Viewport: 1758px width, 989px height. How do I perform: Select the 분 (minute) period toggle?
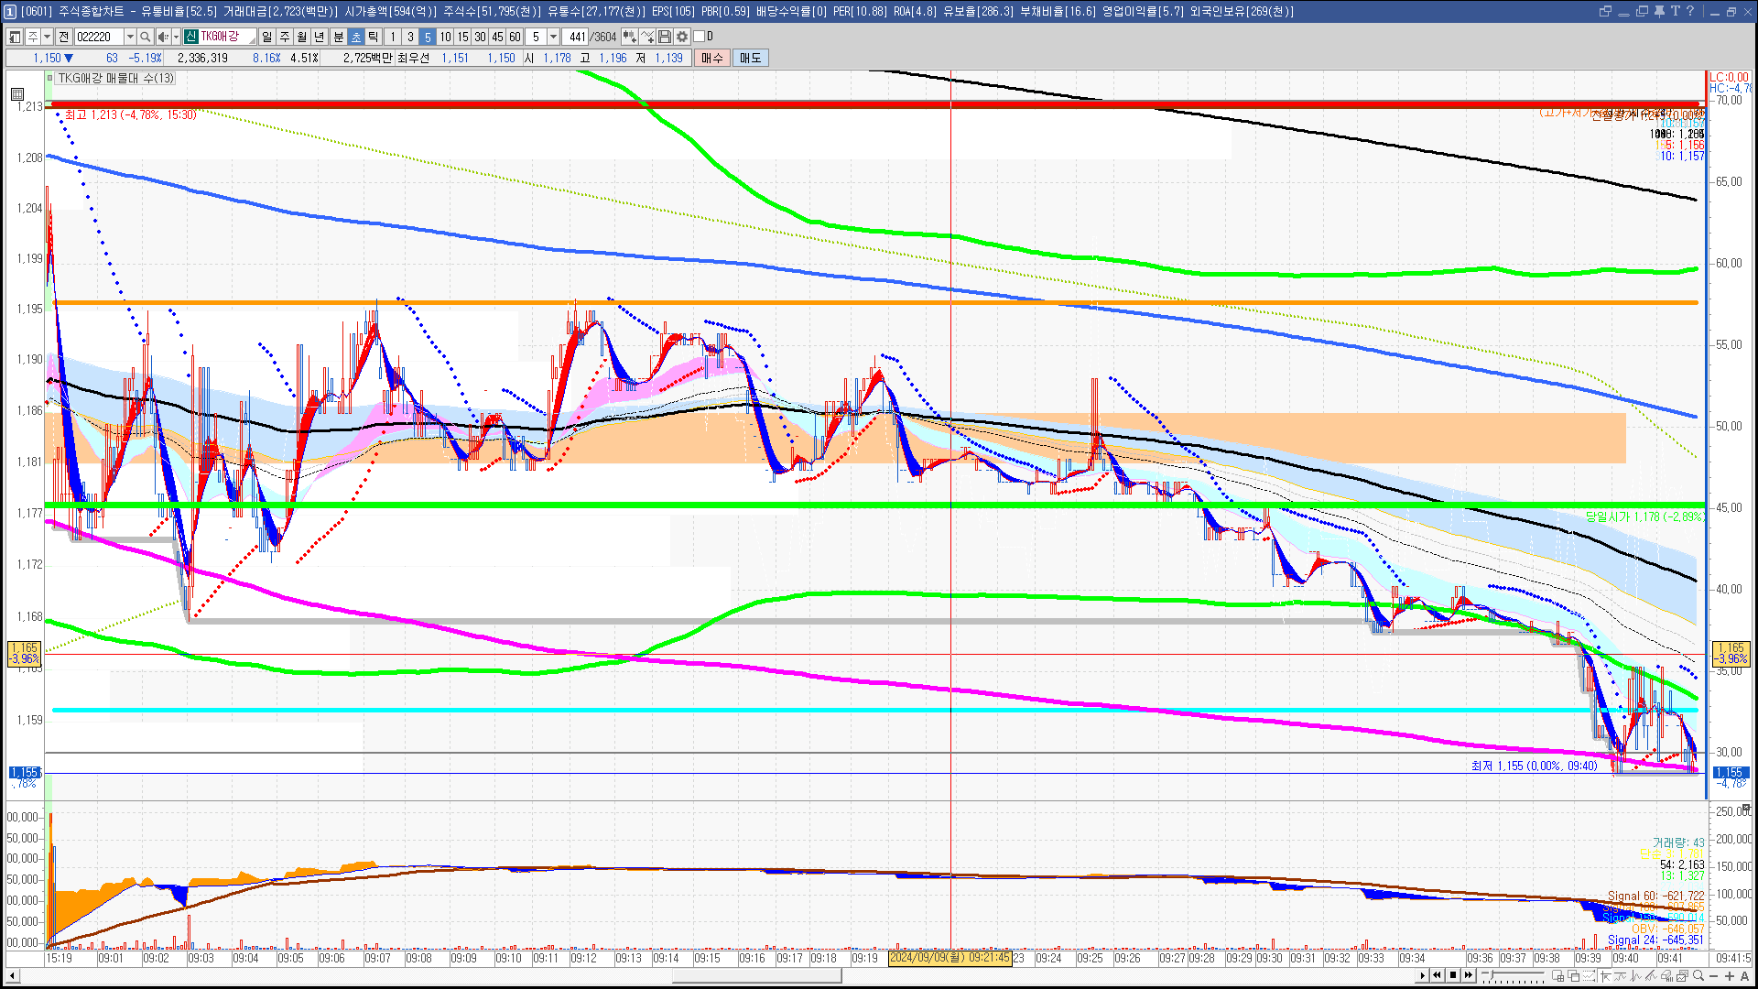coord(338,37)
